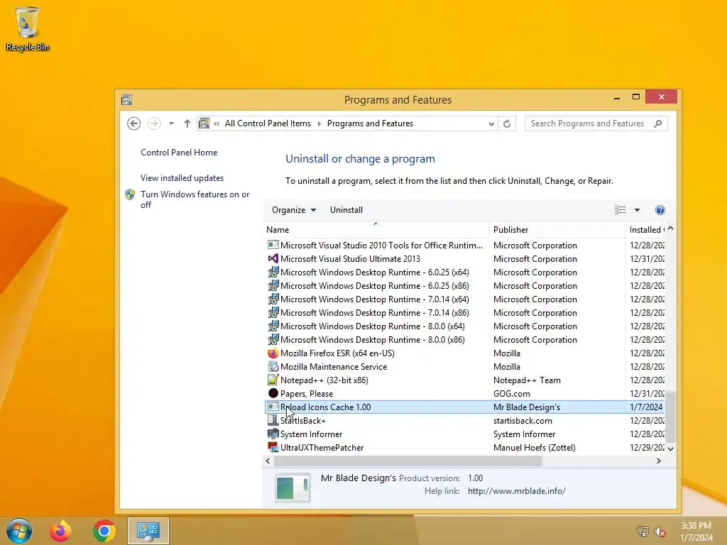
Task: Click the horizontal scrollbar left arrow
Action: (x=268, y=461)
